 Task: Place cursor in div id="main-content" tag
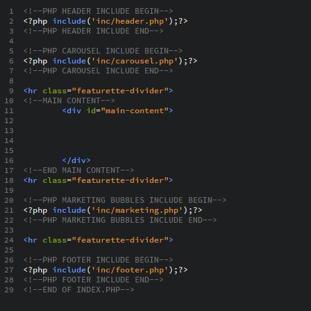tap(118, 111)
